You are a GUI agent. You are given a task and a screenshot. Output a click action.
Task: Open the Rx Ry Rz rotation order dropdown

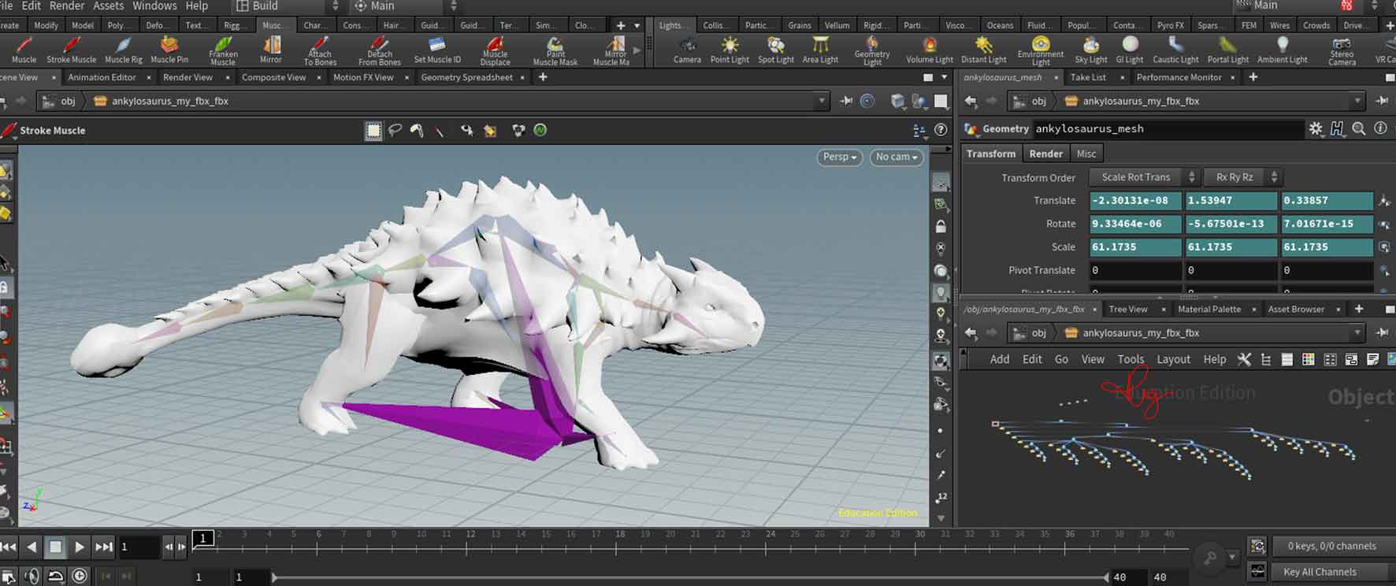1242,177
